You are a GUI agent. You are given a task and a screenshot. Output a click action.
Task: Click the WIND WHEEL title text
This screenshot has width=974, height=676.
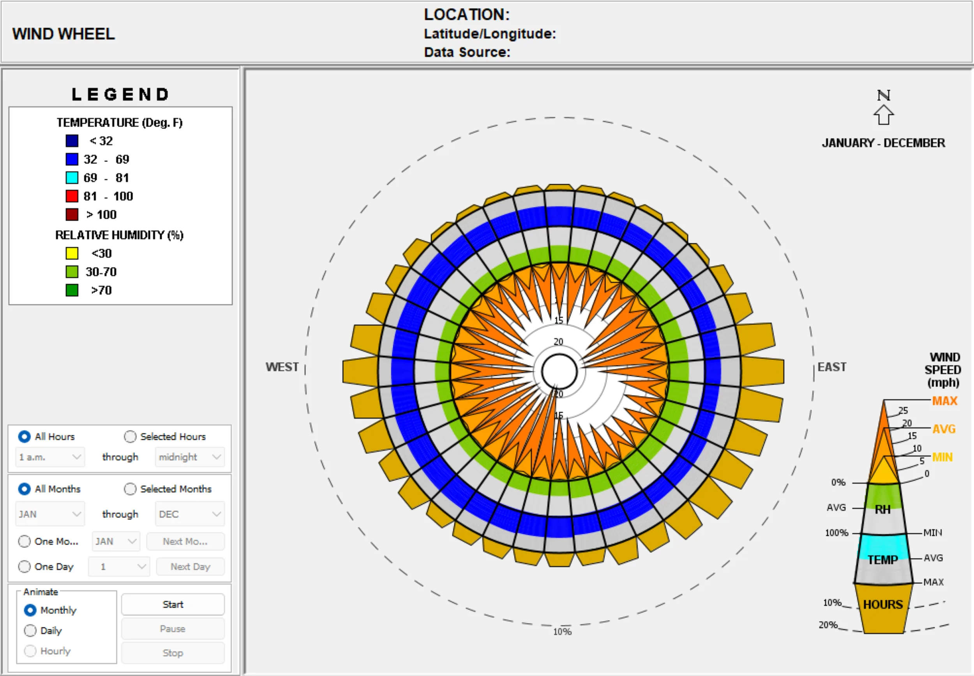point(64,34)
